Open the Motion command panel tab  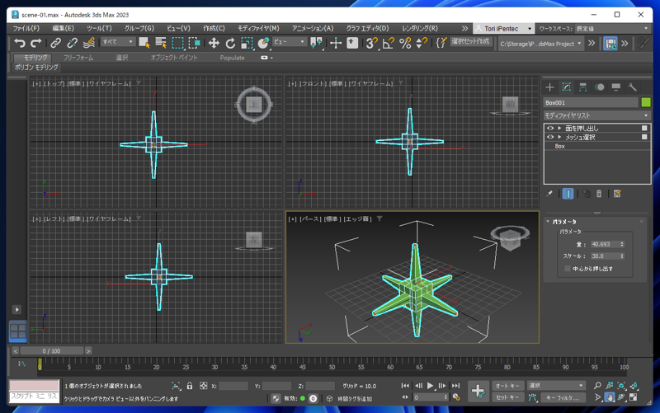pos(600,87)
